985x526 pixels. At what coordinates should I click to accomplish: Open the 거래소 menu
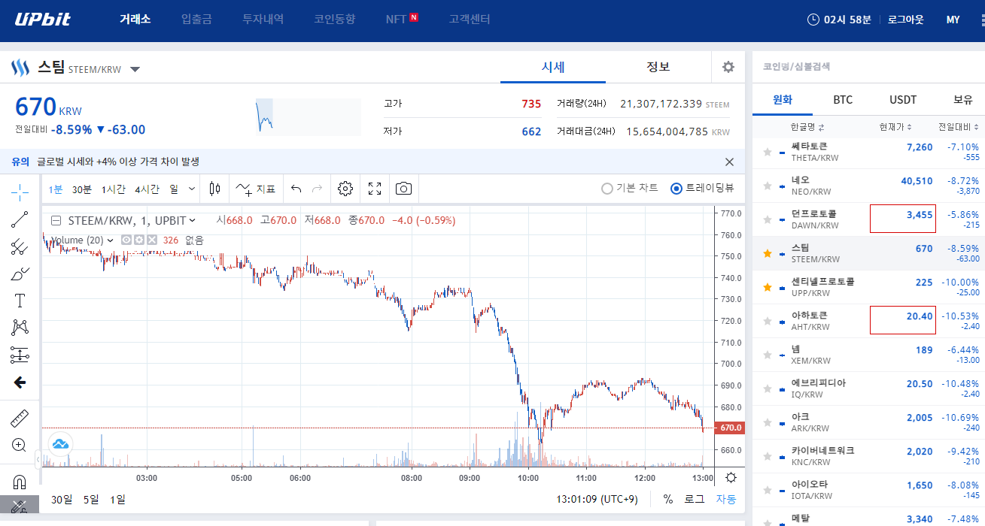click(135, 20)
